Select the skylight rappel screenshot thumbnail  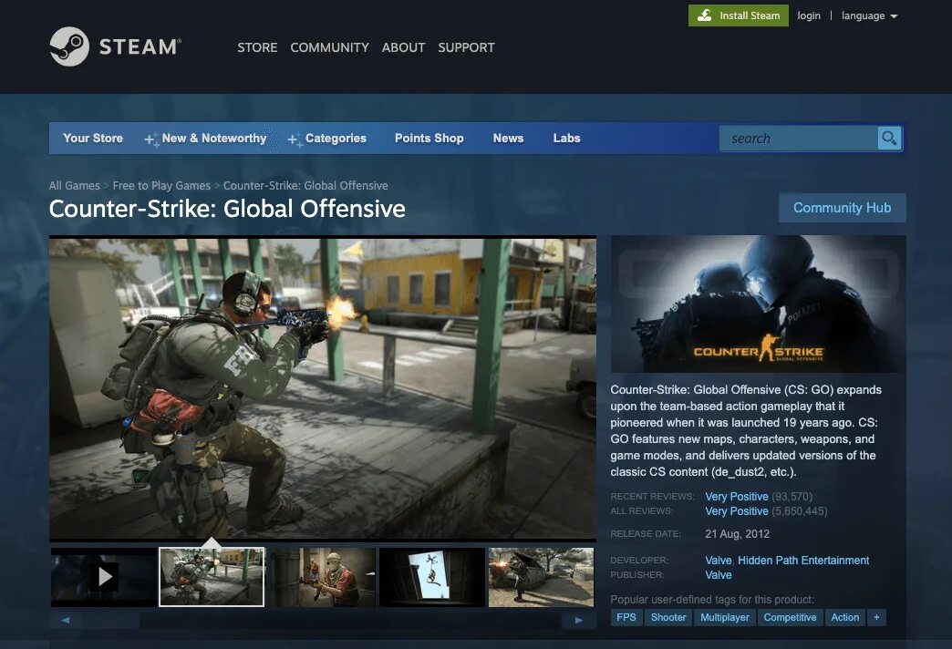[431, 577]
